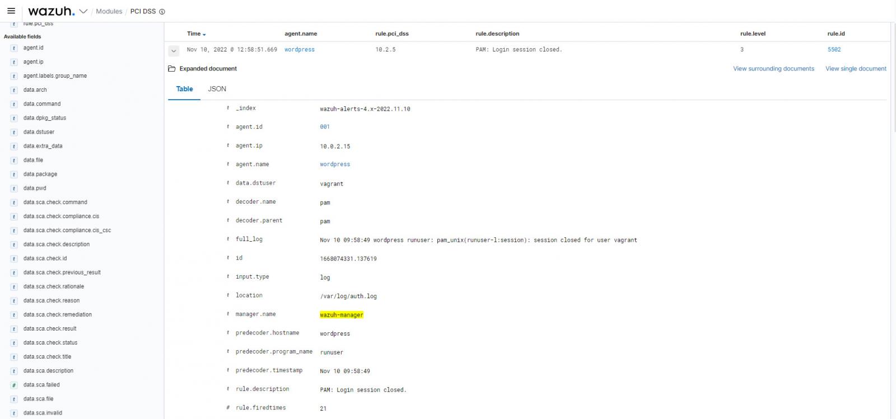Click View single document
Viewport: 896px width, 419px height.
(856, 69)
